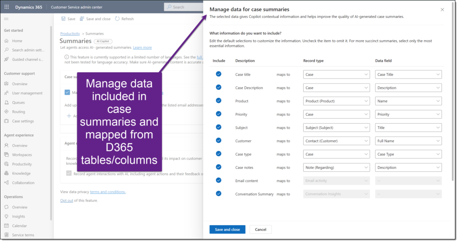Click the Customer support Overview icon

pyautogui.click(x=6, y=83)
